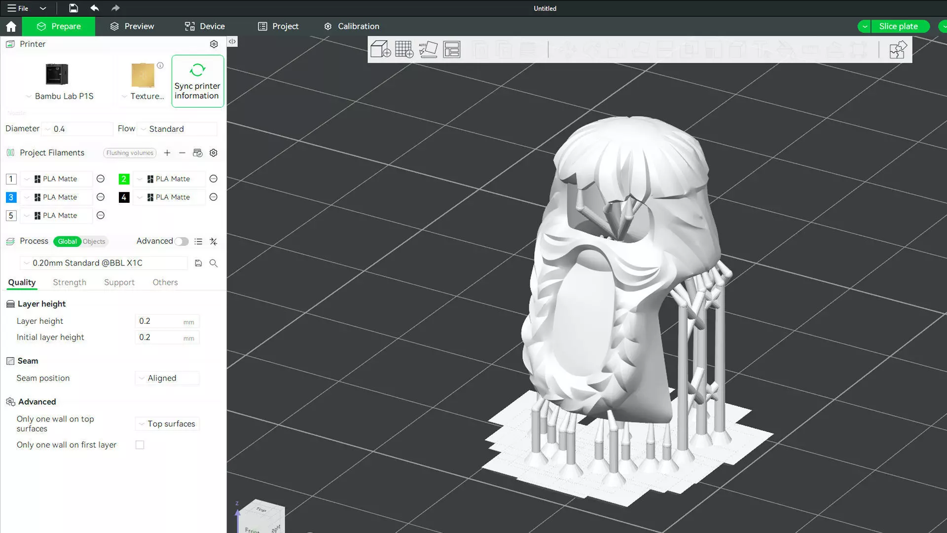Image resolution: width=947 pixels, height=533 pixels.
Task: Open the 0.20mm Standard preset dropdown
Action: click(104, 263)
